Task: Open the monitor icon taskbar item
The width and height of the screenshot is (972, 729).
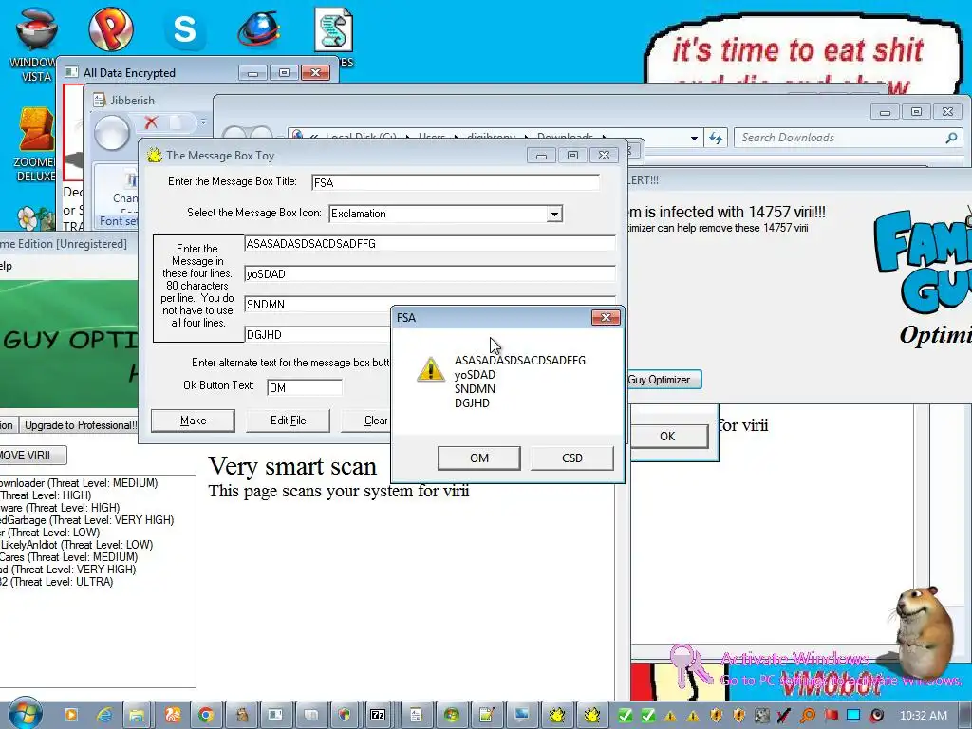Action: (x=521, y=716)
